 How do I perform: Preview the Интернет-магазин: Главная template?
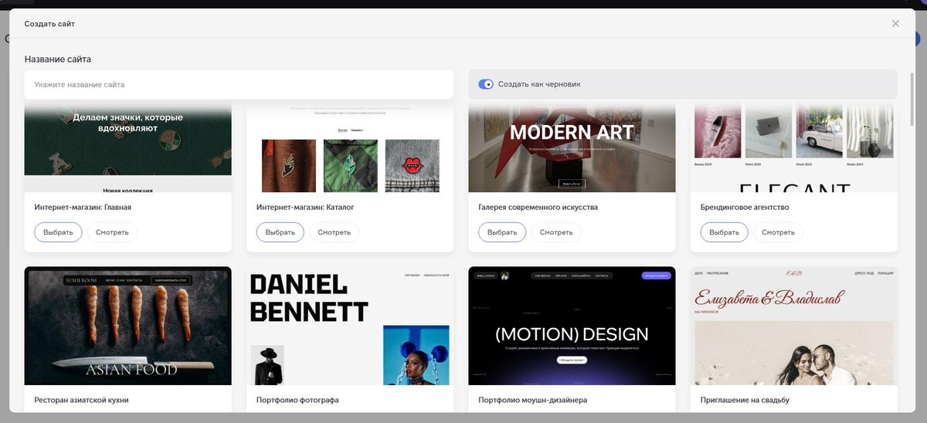(x=112, y=232)
